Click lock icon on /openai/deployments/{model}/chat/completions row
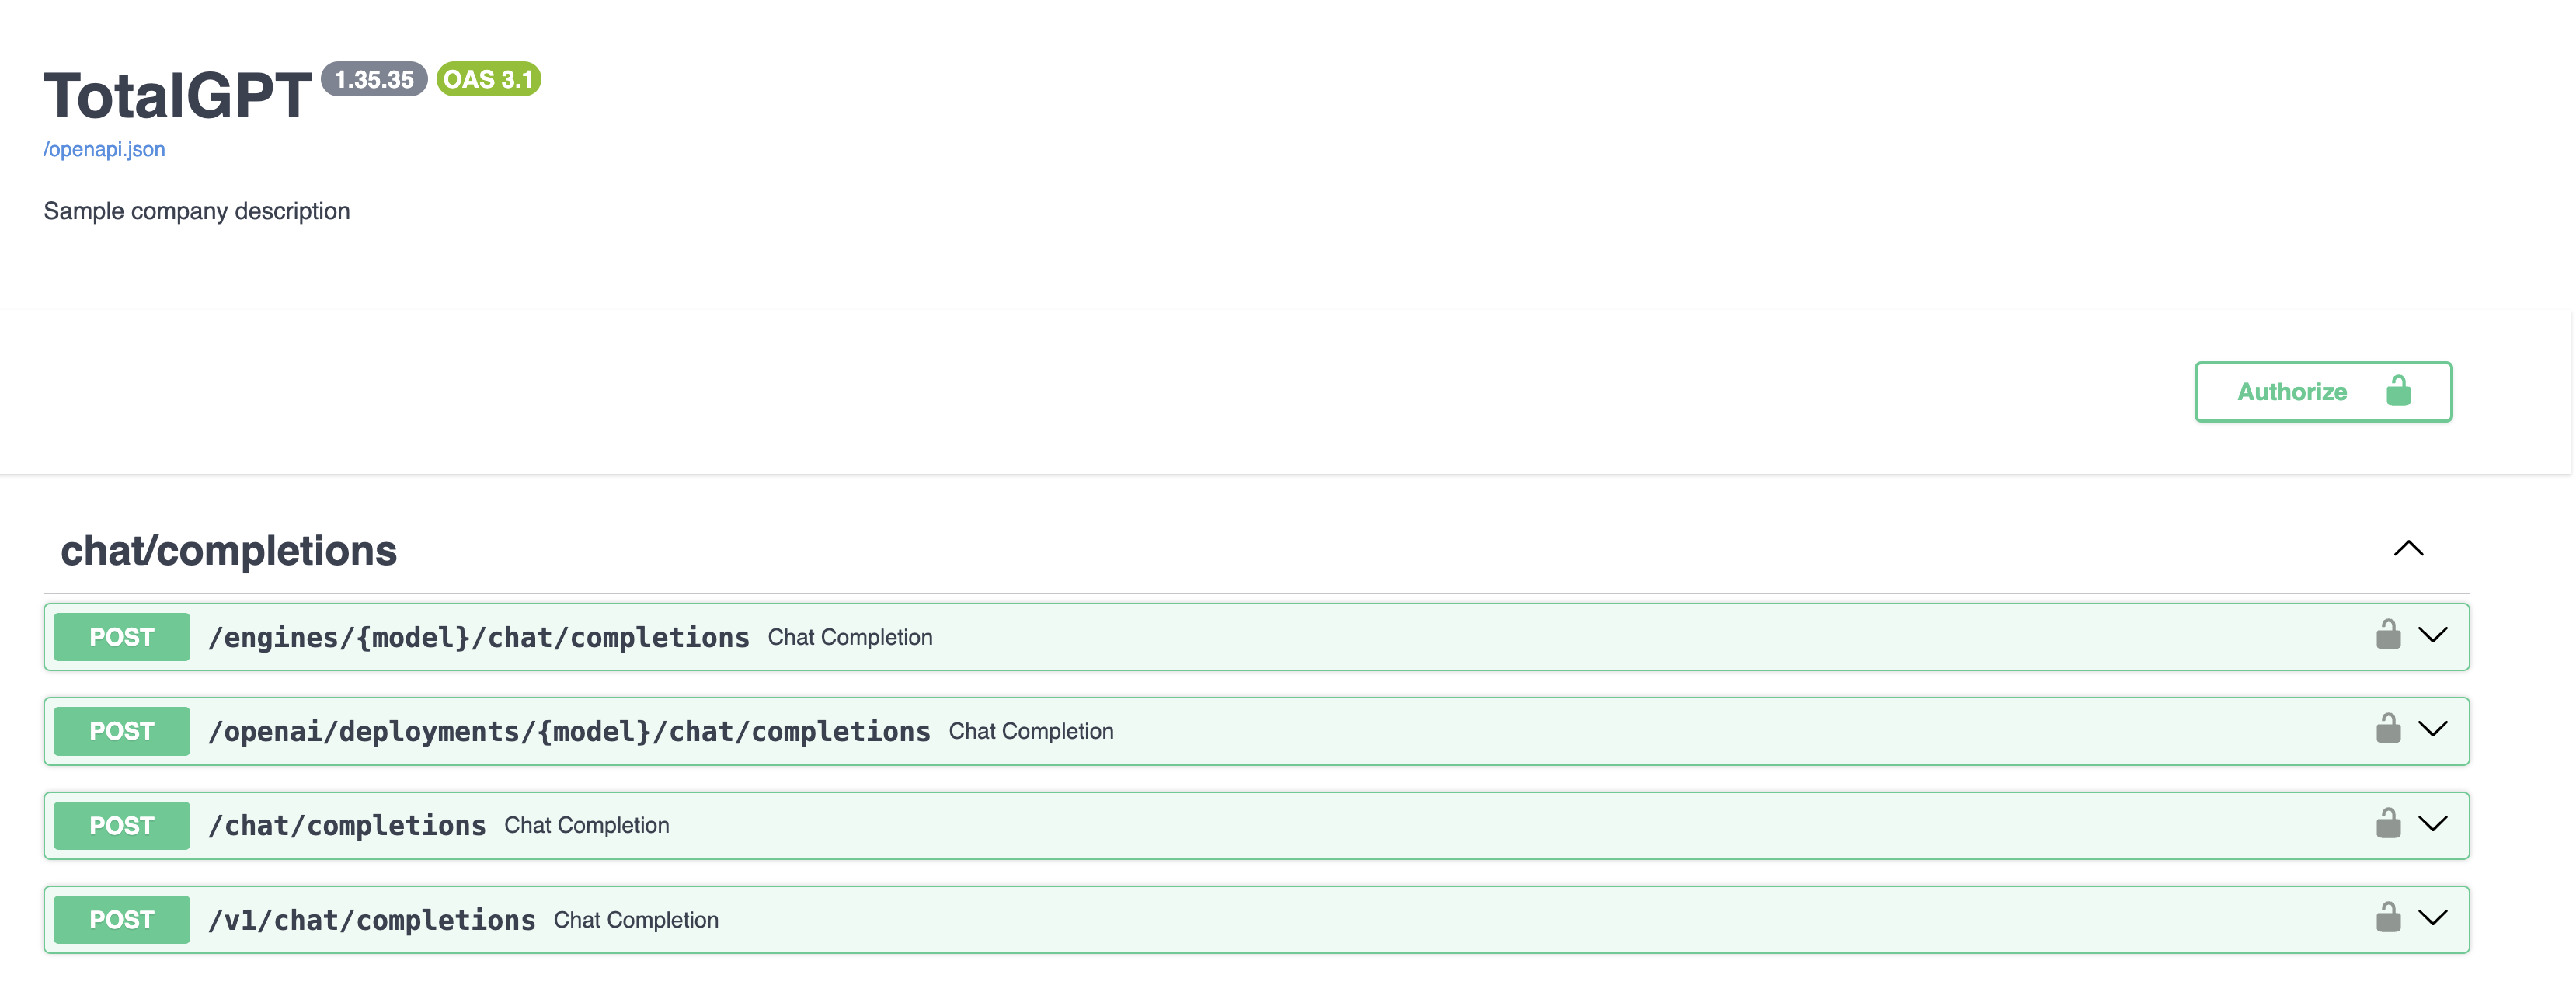2576x999 pixels. click(x=2388, y=729)
